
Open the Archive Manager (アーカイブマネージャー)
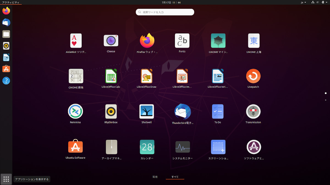click(x=111, y=147)
